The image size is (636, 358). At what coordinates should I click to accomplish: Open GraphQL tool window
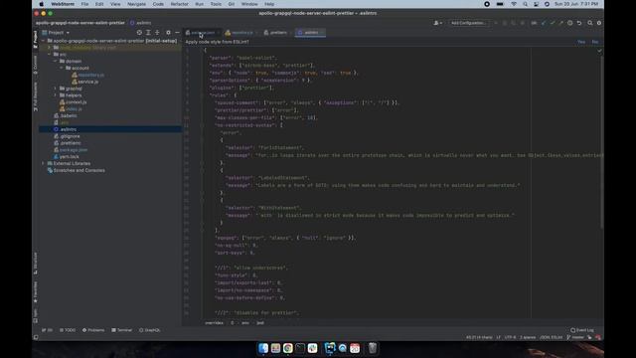tap(150, 330)
